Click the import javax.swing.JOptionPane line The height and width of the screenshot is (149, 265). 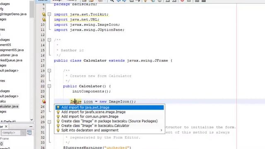point(89,30)
